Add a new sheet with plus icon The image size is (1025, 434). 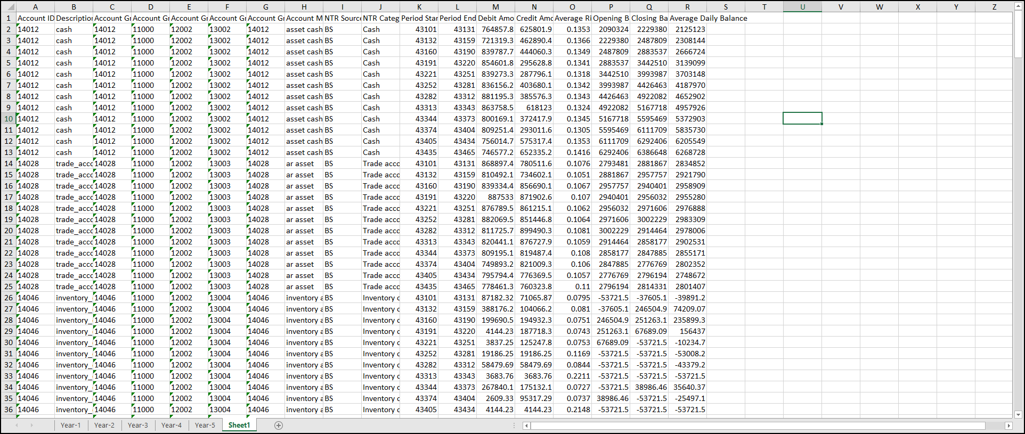[278, 425]
